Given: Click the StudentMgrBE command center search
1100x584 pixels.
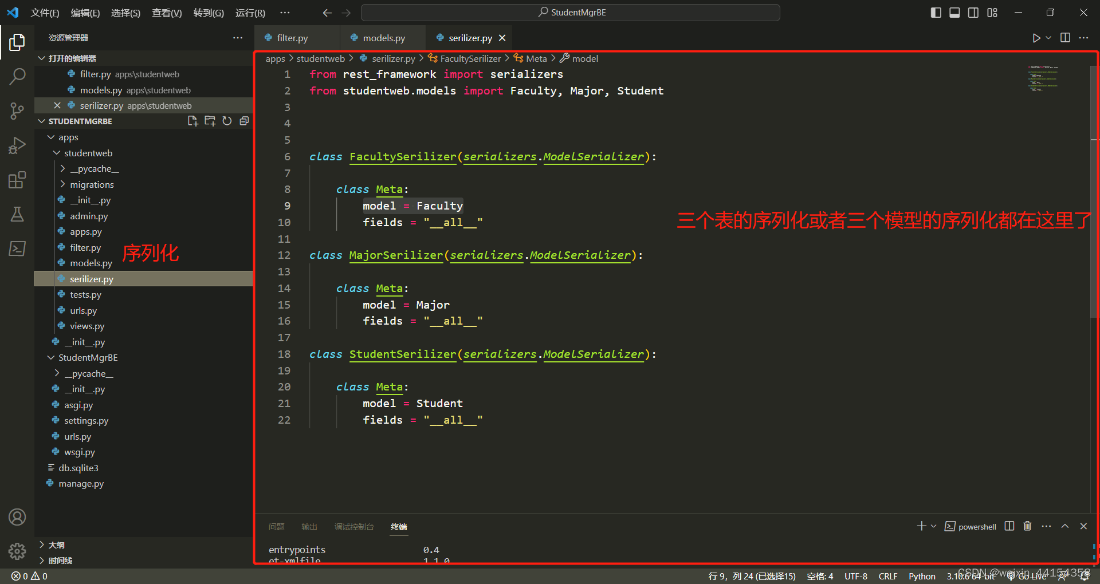Looking at the screenshot, I should coord(571,13).
